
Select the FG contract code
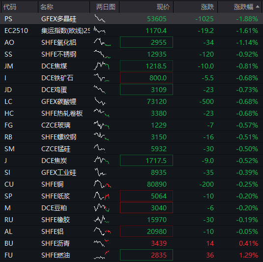[x=8, y=125]
